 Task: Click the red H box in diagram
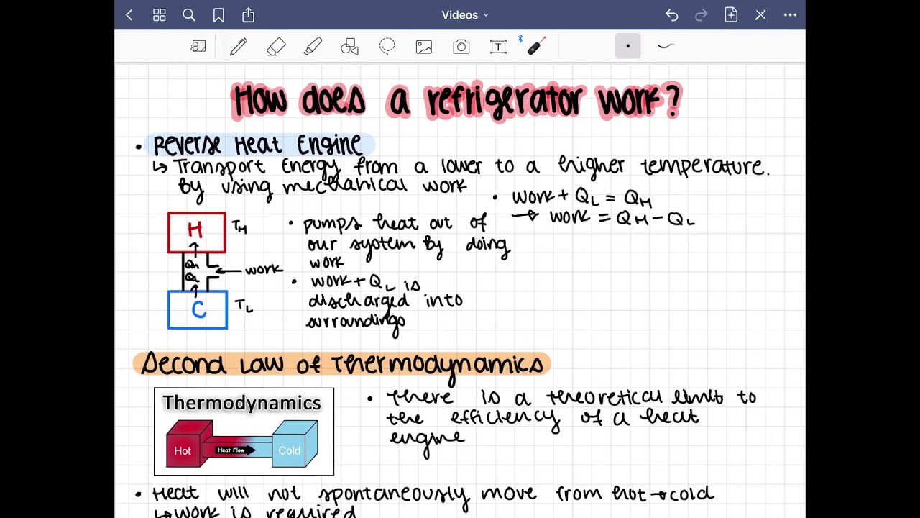coord(196,232)
